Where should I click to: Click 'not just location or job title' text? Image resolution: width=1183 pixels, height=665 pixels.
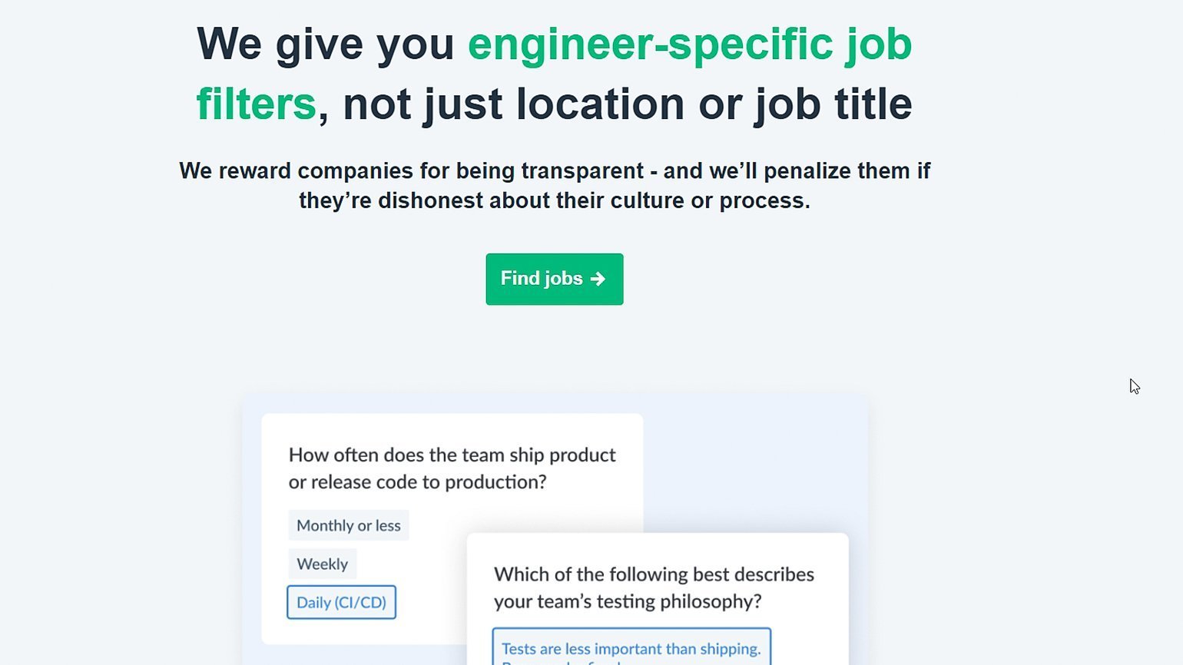(627, 104)
